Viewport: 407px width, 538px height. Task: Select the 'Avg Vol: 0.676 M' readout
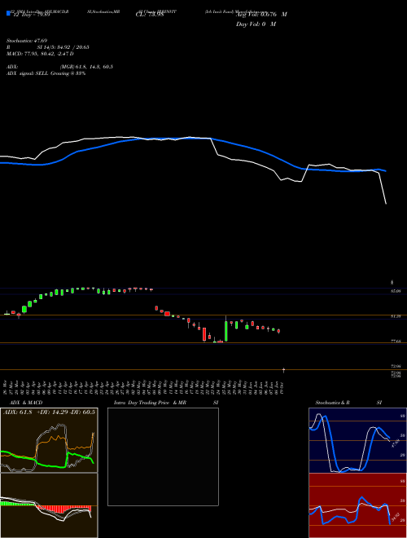[261, 15]
